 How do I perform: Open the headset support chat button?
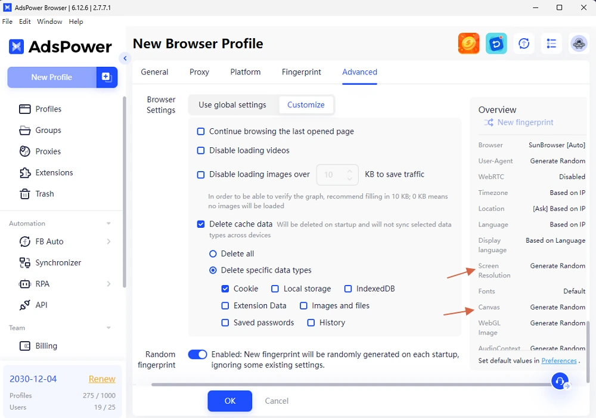tap(560, 380)
